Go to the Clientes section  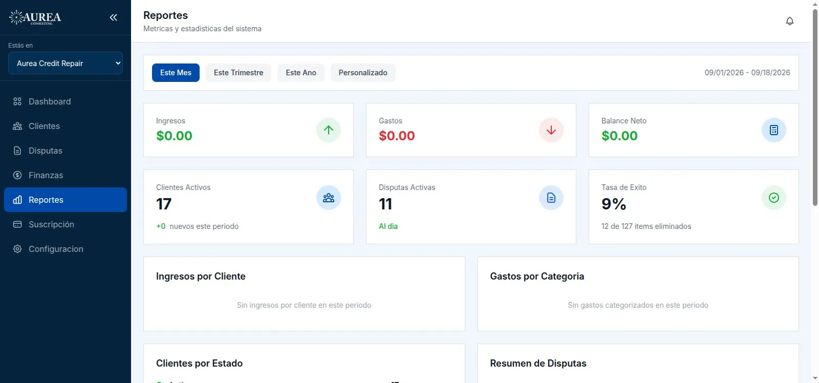[x=66, y=126]
